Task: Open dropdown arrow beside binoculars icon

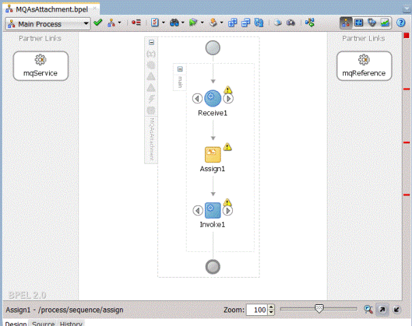Action: click(183, 23)
